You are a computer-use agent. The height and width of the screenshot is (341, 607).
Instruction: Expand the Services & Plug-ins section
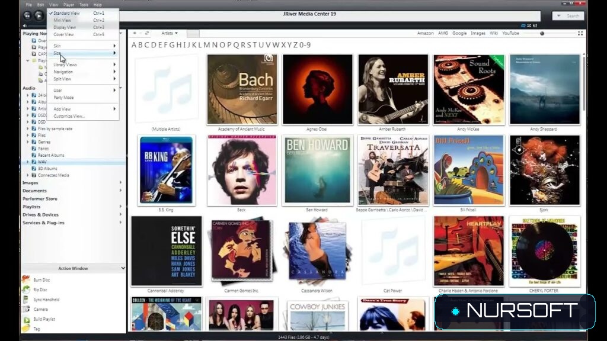(x=121, y=223)
